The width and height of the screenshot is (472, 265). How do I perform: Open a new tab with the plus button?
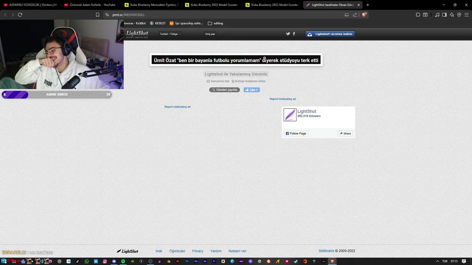368,5
